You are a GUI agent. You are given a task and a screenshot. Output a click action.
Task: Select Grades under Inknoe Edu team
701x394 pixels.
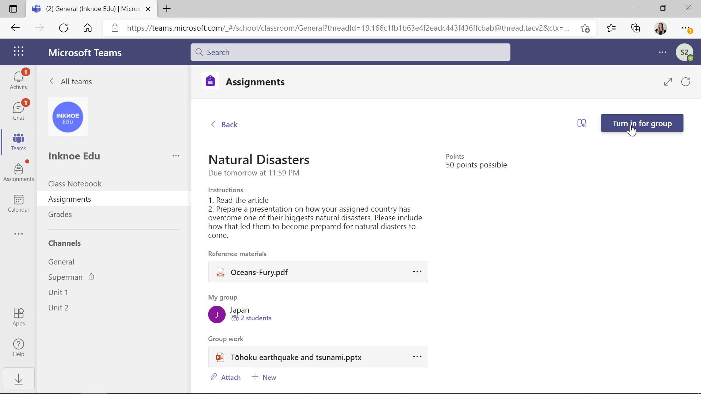60,214
